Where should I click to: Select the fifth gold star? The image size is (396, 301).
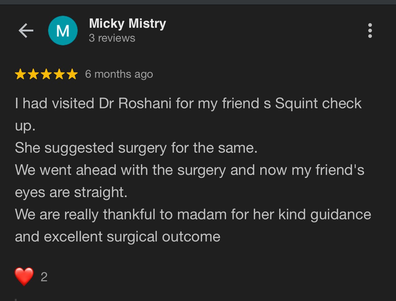coord(72,74)
